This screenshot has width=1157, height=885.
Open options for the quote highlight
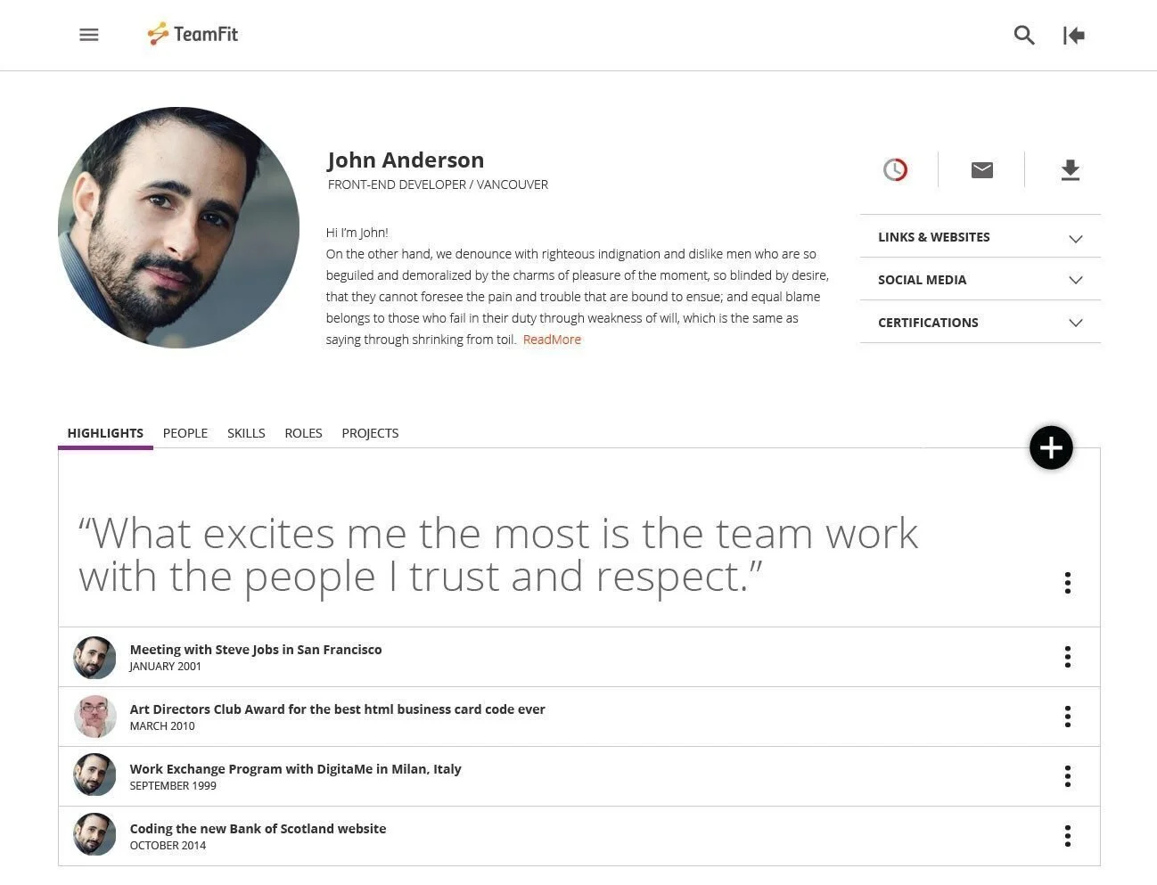[1067, 583]
